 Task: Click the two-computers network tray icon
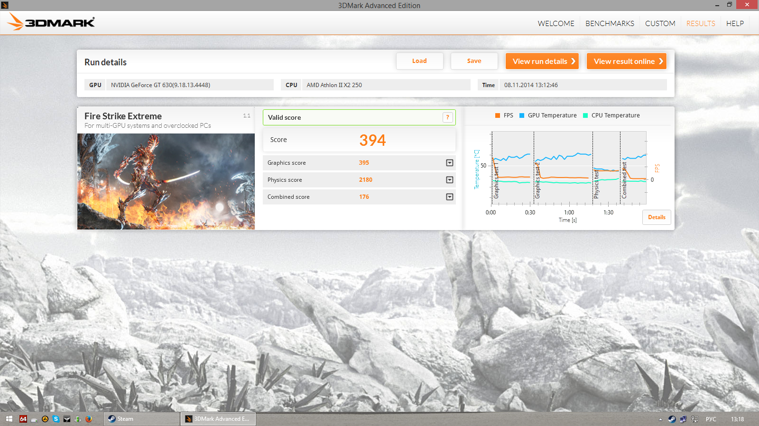tap(683, 419)
